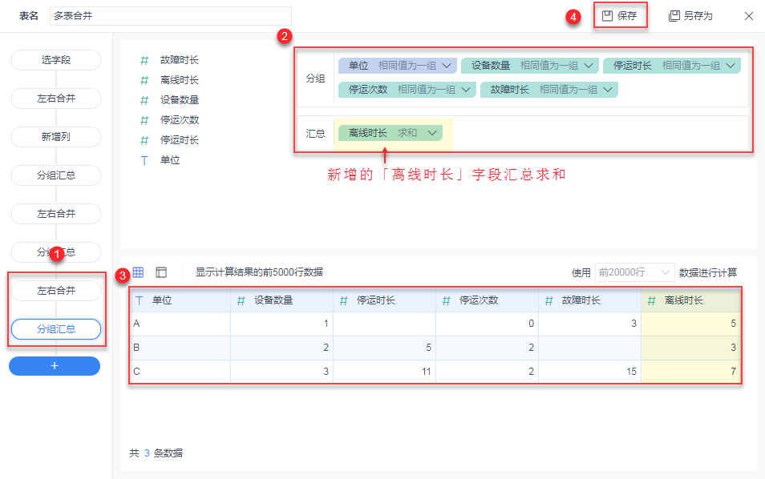Click the 停运次数 column header
Image resolution: width=765 pixels, height=479 pixels.
tap(488, 300)
